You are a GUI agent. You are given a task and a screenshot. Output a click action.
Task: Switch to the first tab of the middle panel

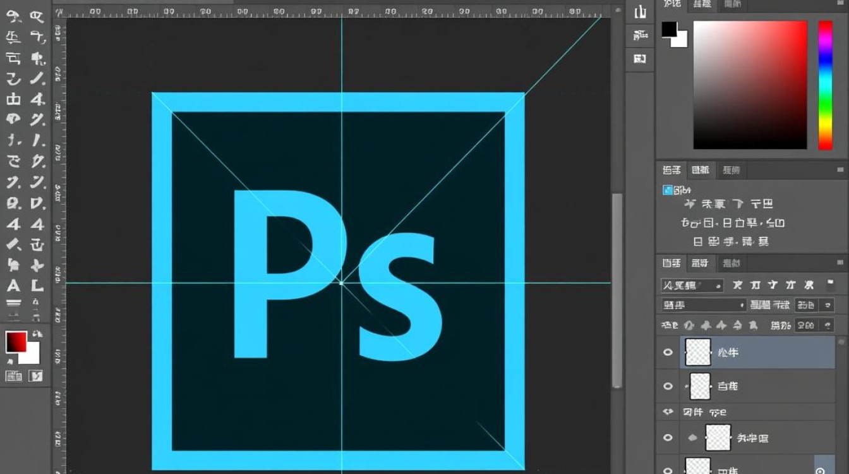tap(671, 170)
